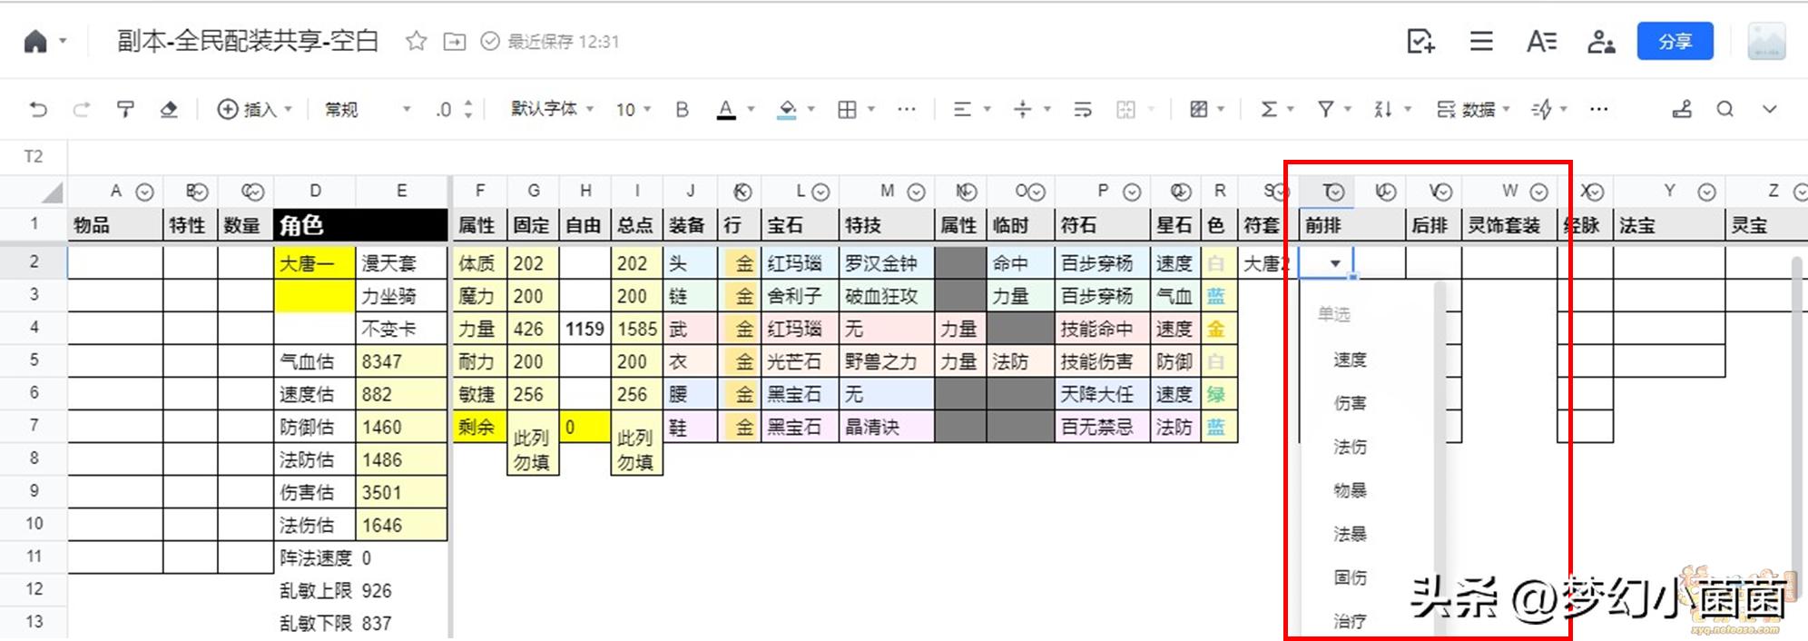Image resolution: width=1808 pixels, height=641 pixels.
Task: Open the user avatar thumbnail
Action: tap(1766, 42)
